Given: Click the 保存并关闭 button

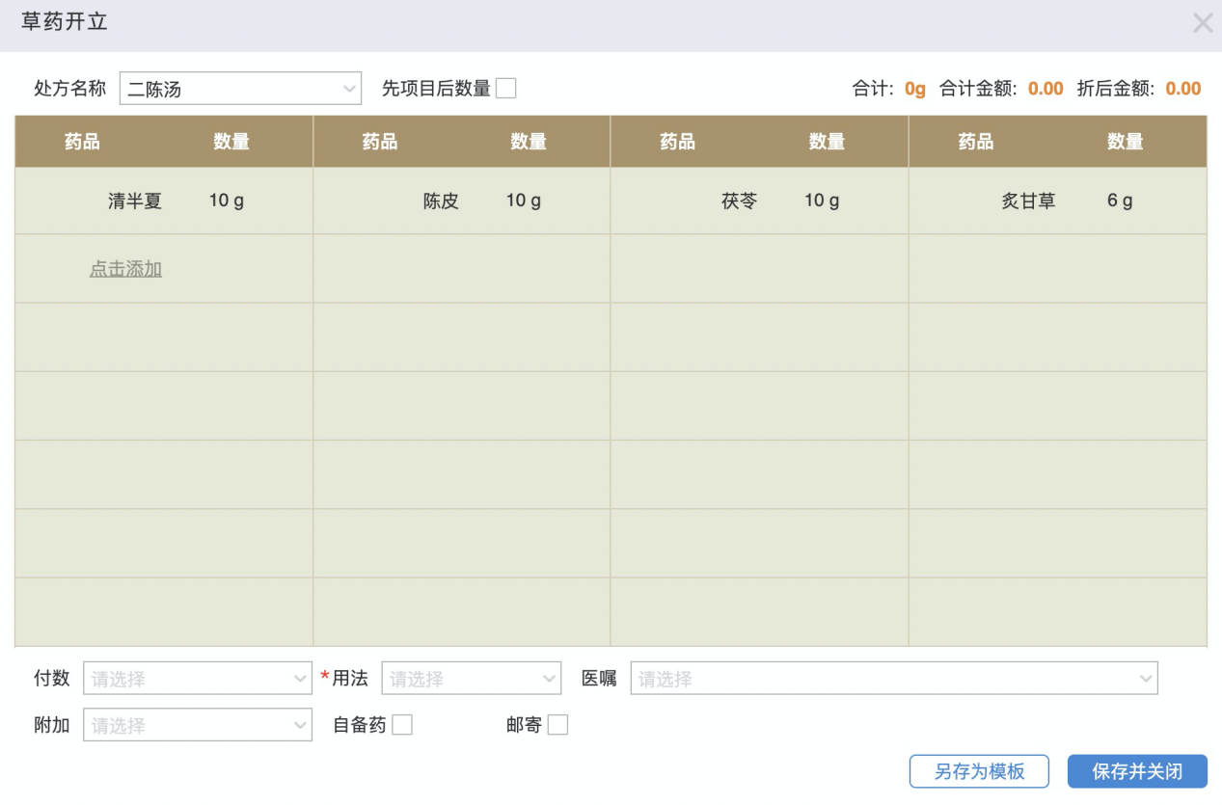Looking at the screenshot, I should pos(1136,771).
